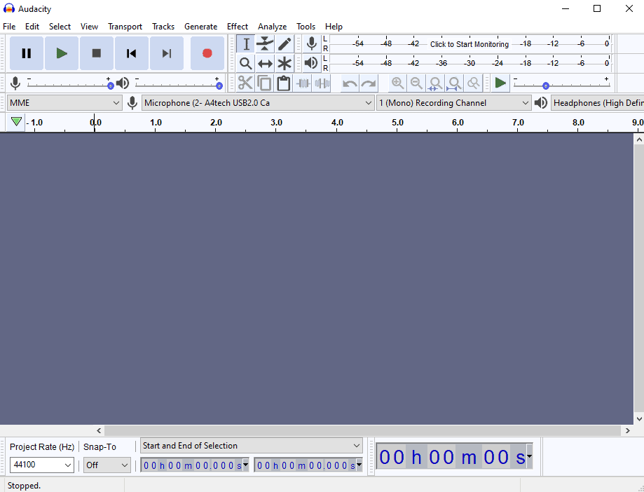Open audio position time format arrow
The width and height of the screenshot is (644, 492).
coord(529,456)
